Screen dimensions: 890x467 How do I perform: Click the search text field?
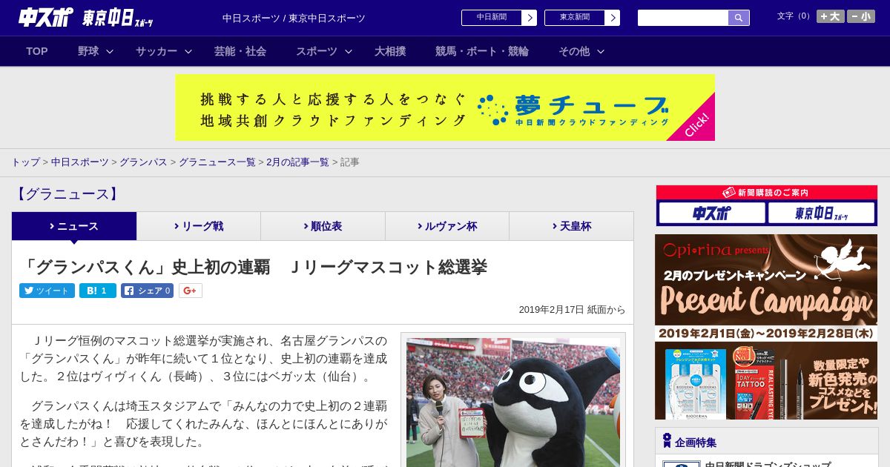683,18
